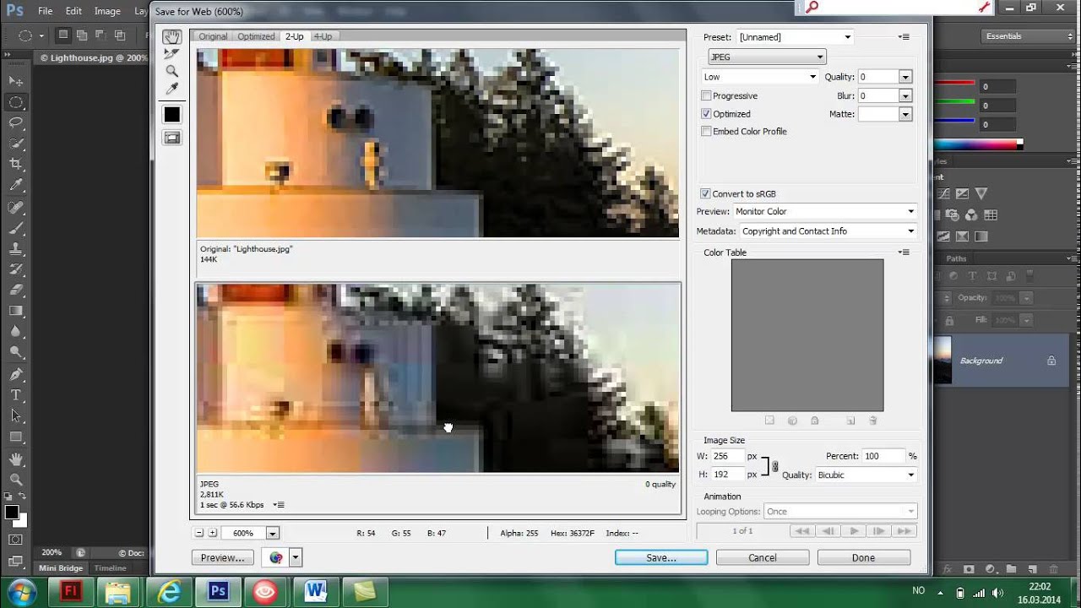
Task: Open the Color Table panel menu icon
Action: coord(904,252)
